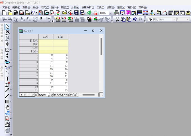Open the 文件(F) menu

[6, 7]
